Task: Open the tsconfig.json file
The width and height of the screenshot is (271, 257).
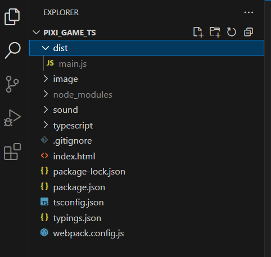Action: pyautogui.click(x=147, y=202)
